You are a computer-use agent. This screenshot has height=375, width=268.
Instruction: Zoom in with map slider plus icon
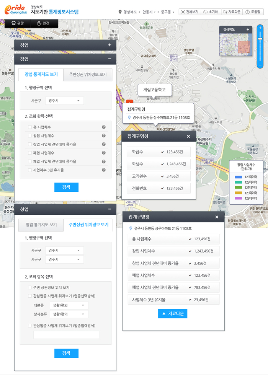point(260,29)
